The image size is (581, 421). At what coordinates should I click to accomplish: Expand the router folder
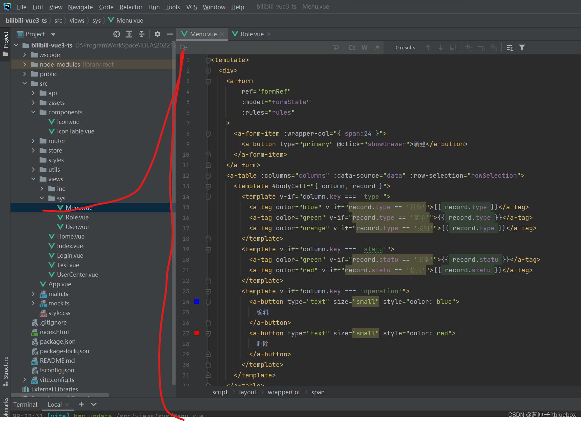click(33, 141)
